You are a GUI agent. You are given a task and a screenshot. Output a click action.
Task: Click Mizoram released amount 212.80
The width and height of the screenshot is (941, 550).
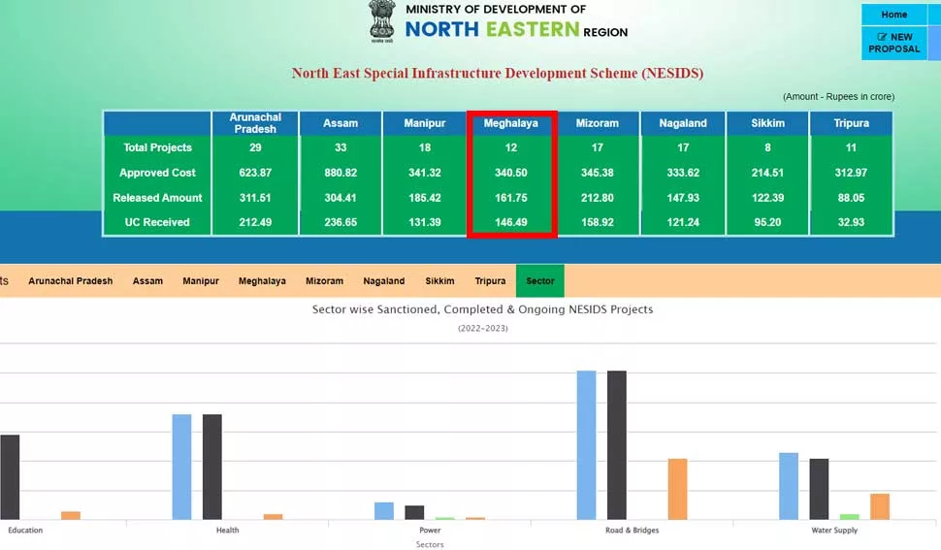point(598,197)
